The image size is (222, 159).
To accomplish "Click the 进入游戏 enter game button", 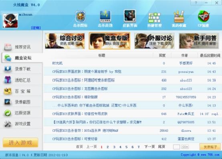I will 20,143.
